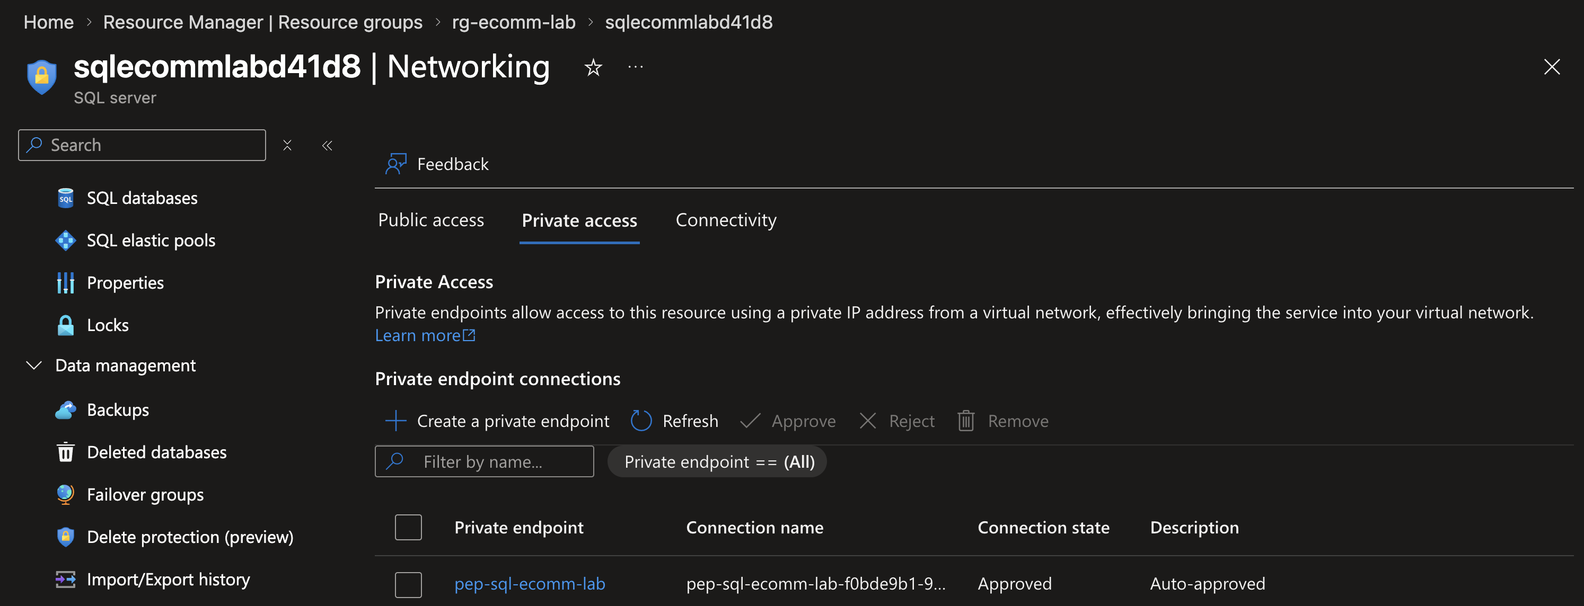Screen dimensions: 1584x606
Task: Toggle the select-all checkbox in table header
Action: point(408,527)
